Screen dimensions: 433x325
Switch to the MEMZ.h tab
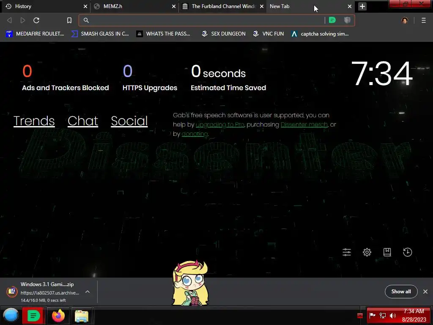click(x=134, y=6)
